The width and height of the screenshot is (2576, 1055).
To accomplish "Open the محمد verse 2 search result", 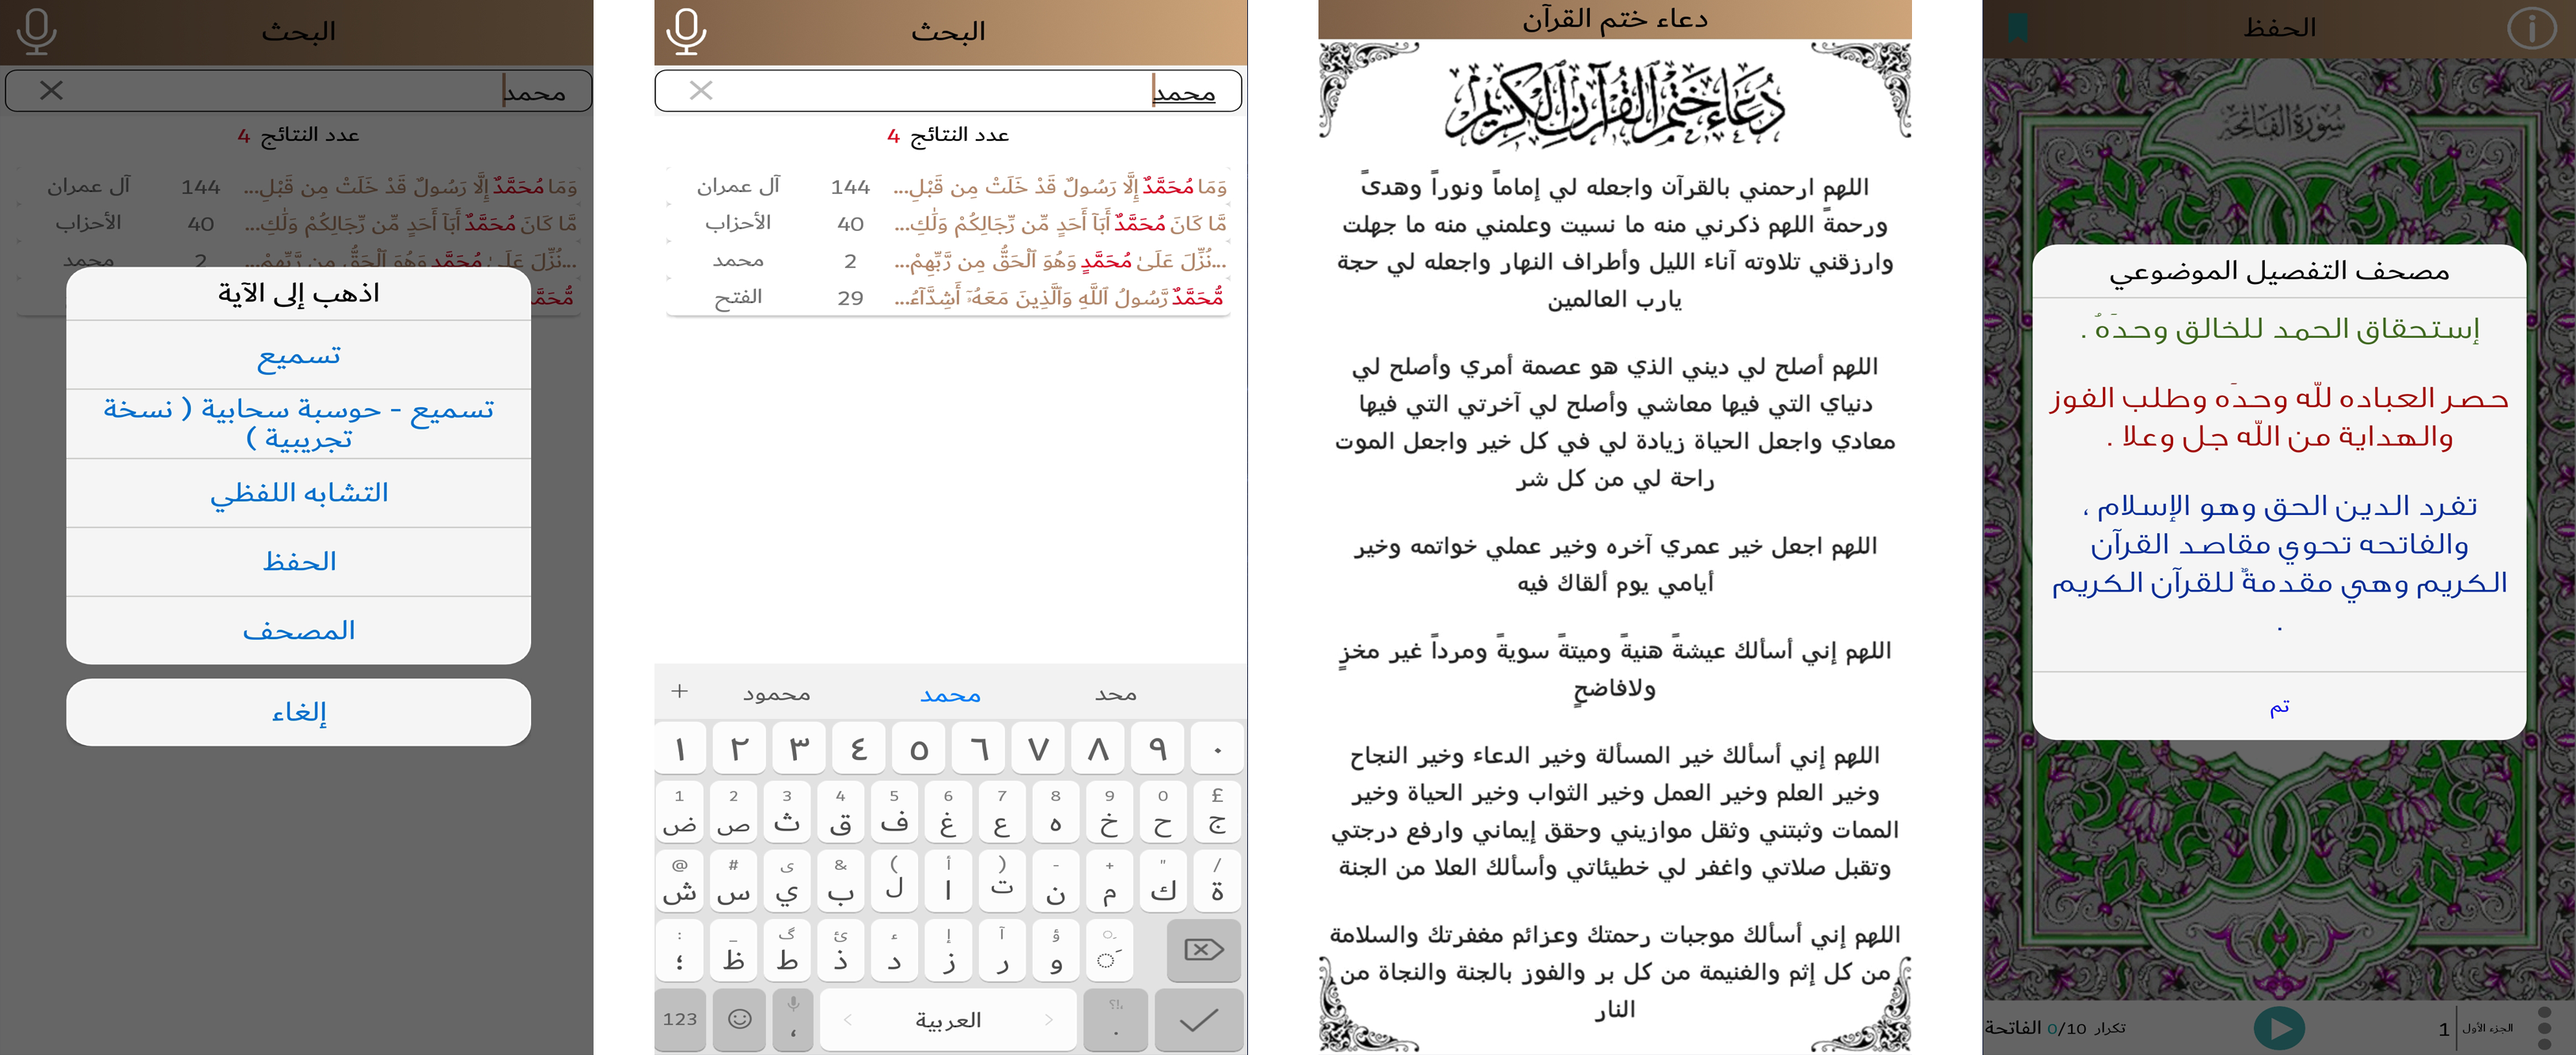I will click(948, 259).
